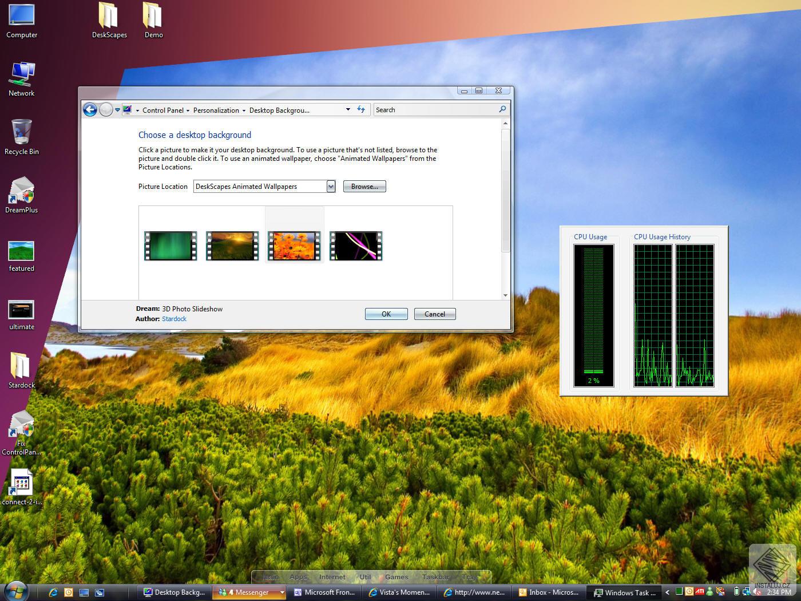Launch Internet Explorer from Quick Launch

[53, 592]
